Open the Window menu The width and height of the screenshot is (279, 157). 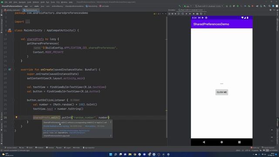coord(64,2)
